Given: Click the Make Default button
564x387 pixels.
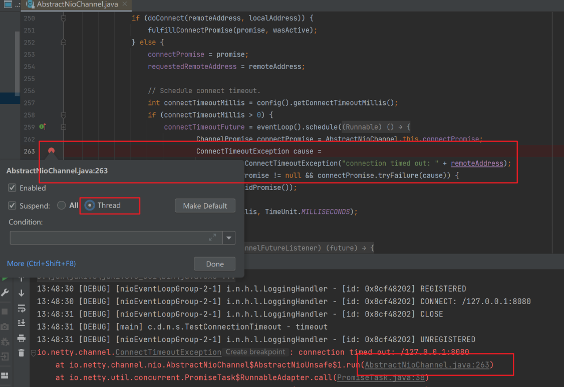Looking at the screenshot, I should [205, 205].
